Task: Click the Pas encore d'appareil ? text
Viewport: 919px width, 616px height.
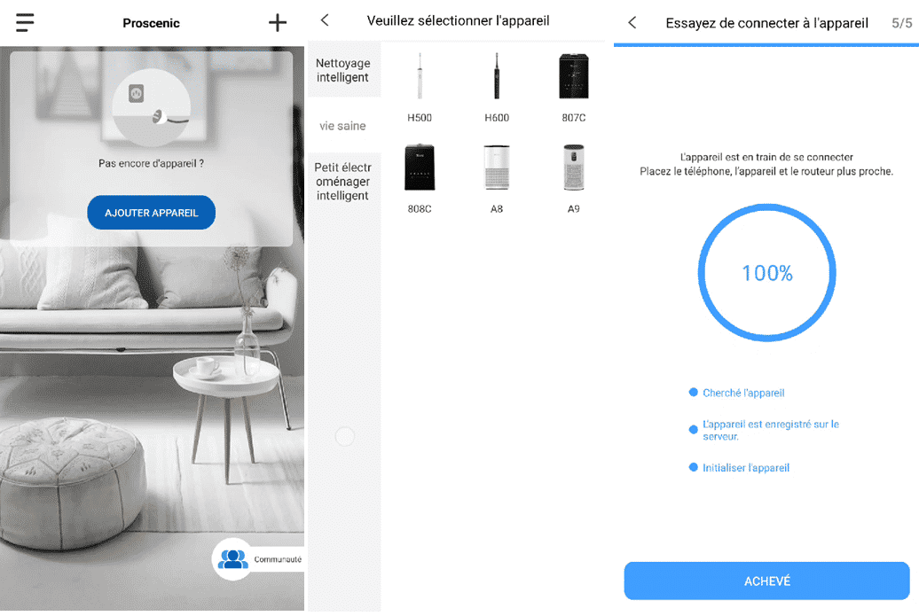Action: tap(151, 163)
